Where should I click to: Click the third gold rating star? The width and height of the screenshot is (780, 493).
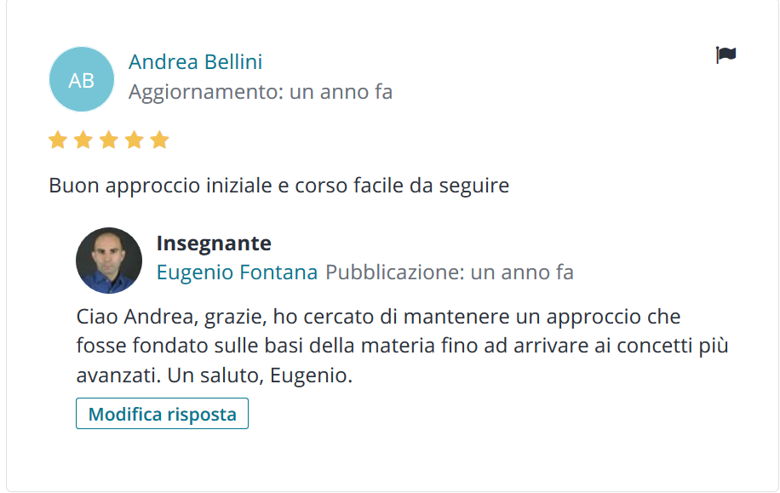click(x=108, y=140)
